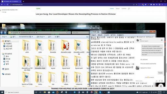Screen dimensions: 167x94
Task: Open the chat emoji picker
Action: tap(162, 81)
